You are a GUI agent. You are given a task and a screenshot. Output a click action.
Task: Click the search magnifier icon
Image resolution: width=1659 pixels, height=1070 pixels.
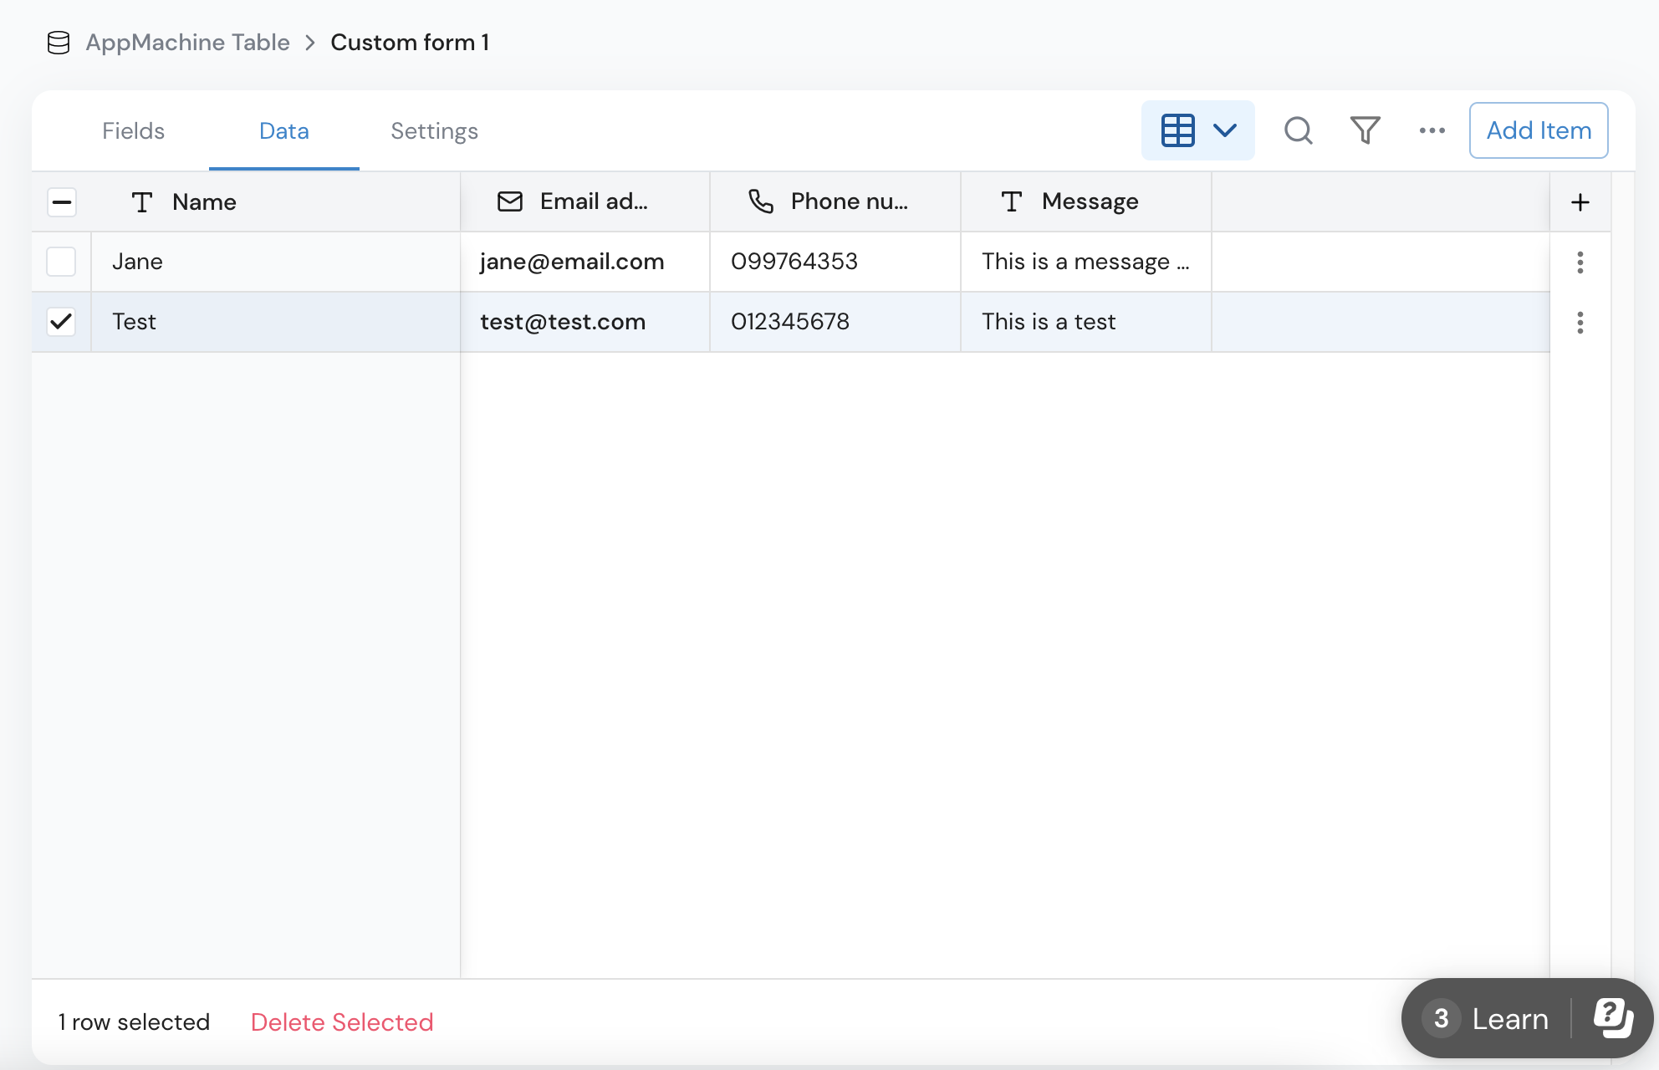(x=1298, y=130)
